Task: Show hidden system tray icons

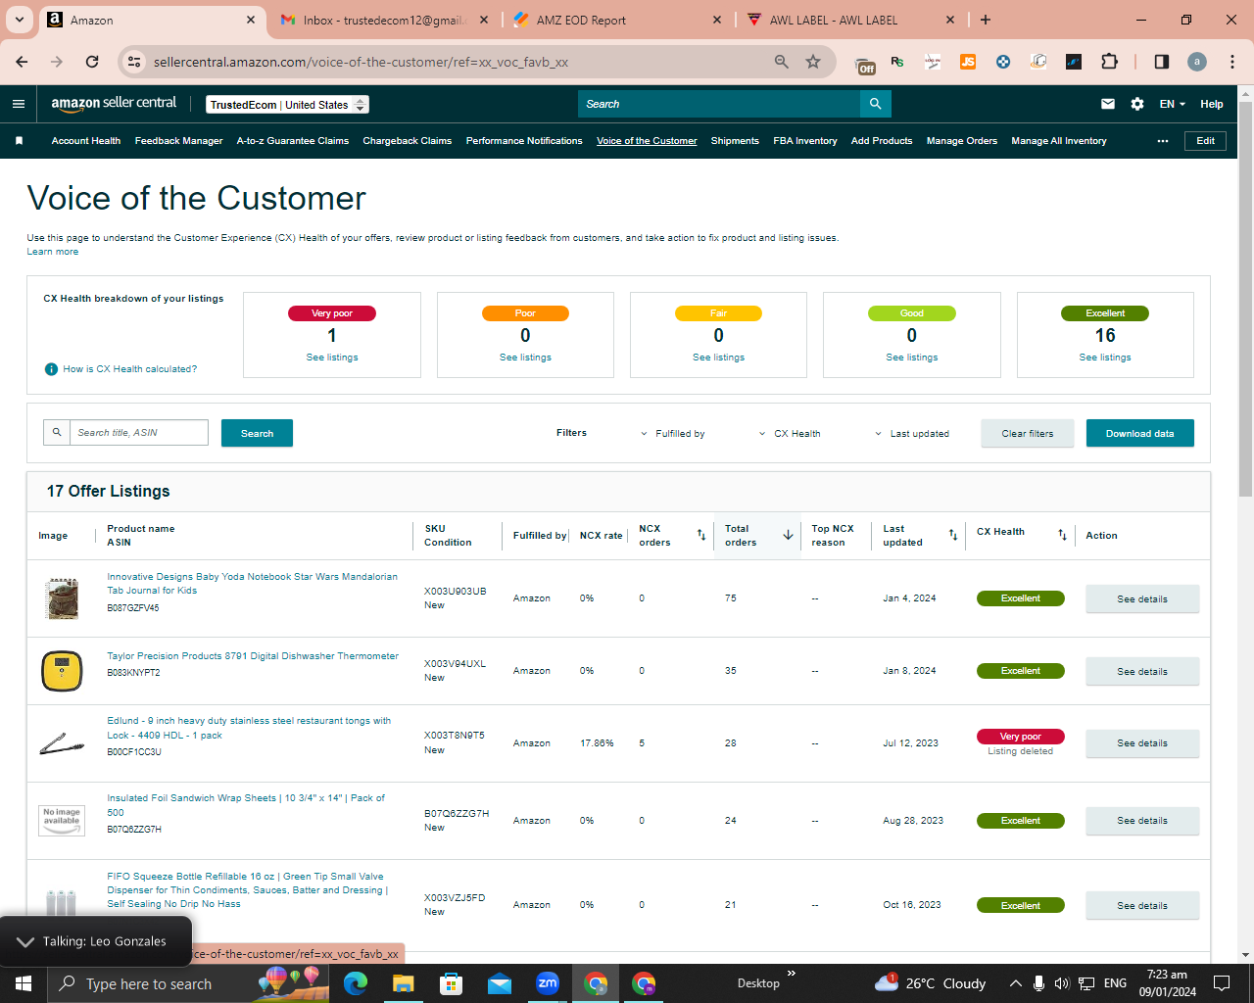Action: click(x=1016, y=983)
